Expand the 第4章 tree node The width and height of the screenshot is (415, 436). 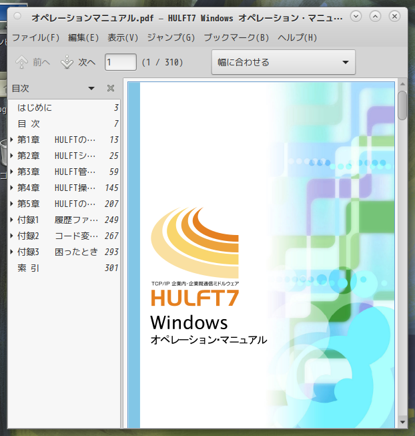coord(11,188)
